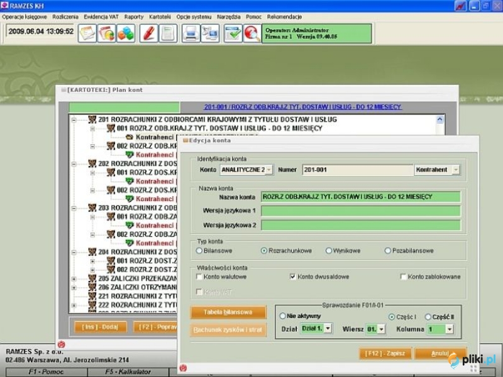503x377 pixels.
Task: Collapse the 201 ROZRACHUNKI Z ODBIORCAMI KRAJOWYMI node
Action: [x=74, y=120]
